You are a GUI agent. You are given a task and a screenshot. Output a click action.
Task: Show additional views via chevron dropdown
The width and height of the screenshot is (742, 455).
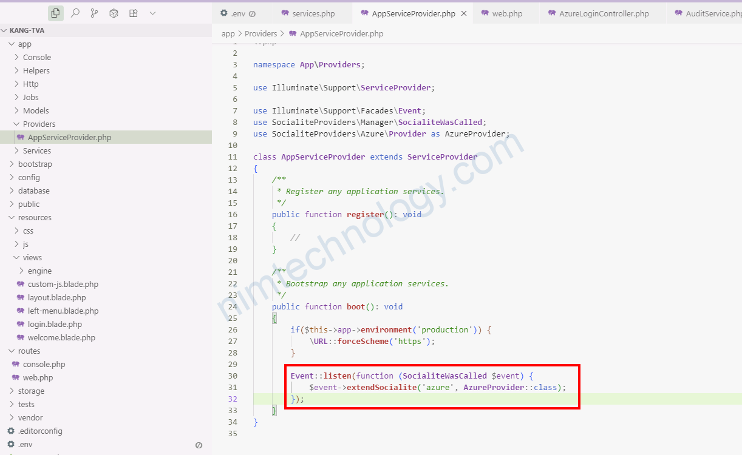tap(152, 13)
